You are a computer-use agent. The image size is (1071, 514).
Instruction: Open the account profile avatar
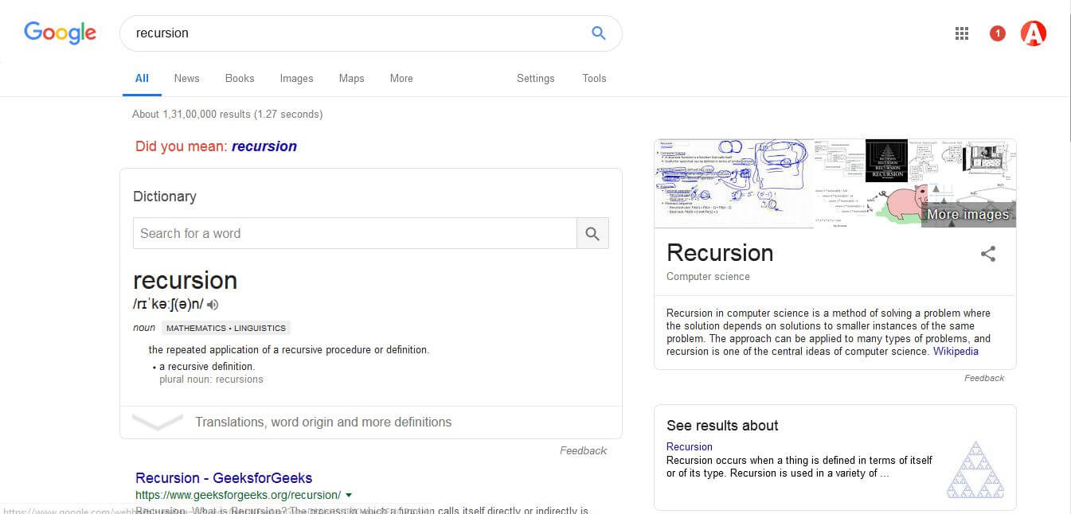tap(1034, 33)
